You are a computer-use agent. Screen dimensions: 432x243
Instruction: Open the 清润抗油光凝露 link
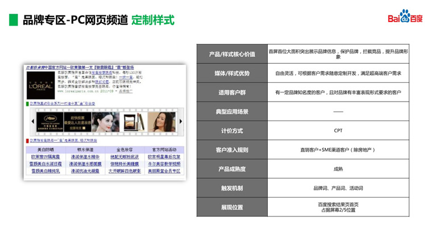[x=85, y=171]
